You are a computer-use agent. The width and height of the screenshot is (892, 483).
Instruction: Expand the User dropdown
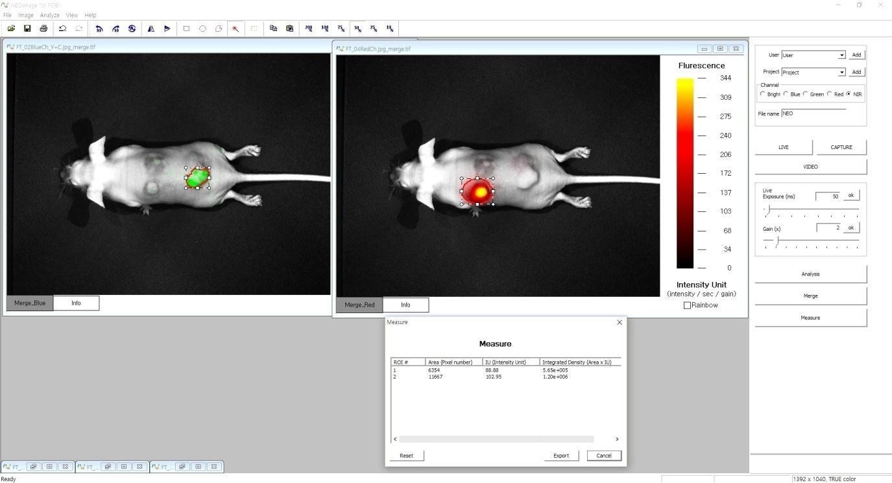tap(841, 55)
